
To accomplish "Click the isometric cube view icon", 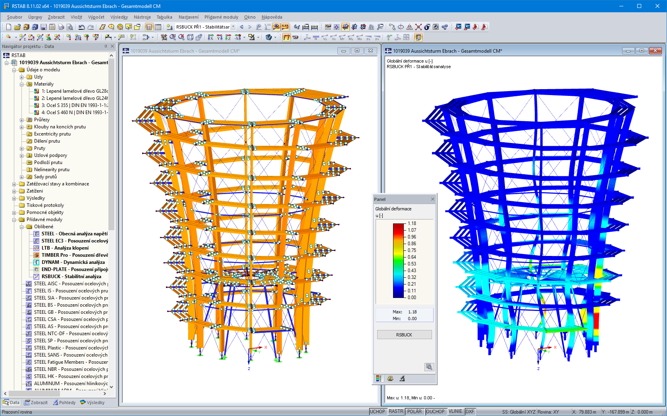I will point(190,37).
